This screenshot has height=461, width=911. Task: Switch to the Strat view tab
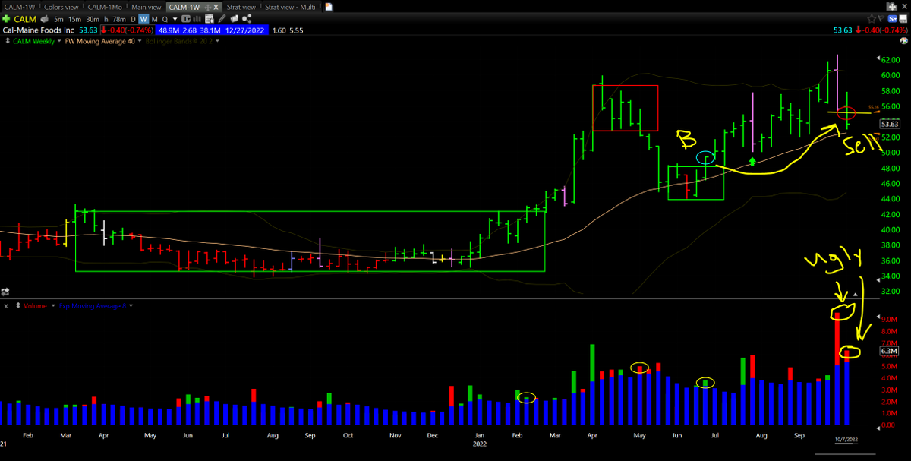coord(241,7)
